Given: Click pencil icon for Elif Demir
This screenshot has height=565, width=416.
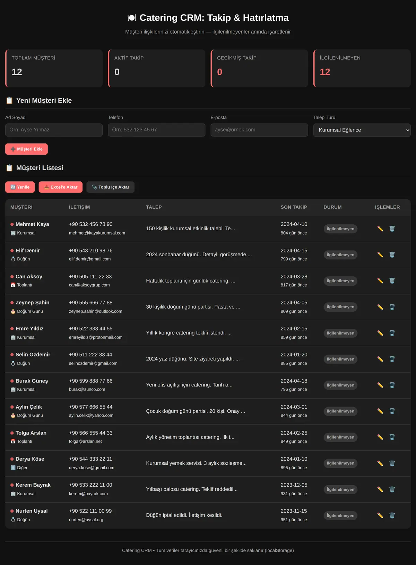Looking at the screenshot, I should coord(380,255).
